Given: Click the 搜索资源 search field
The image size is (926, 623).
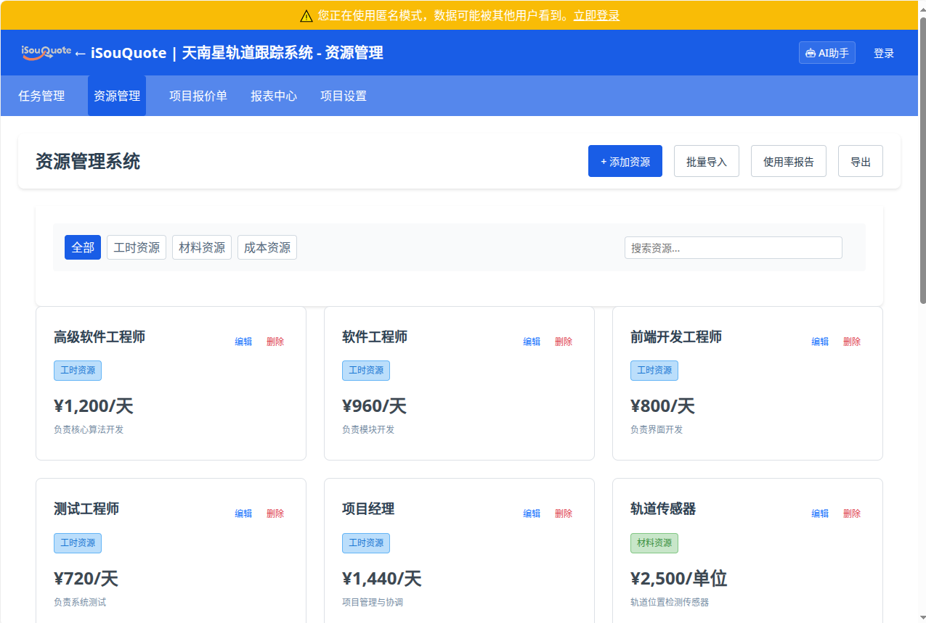Looking at the screenshot, I should pyautogui.click(x=733, y=247).
